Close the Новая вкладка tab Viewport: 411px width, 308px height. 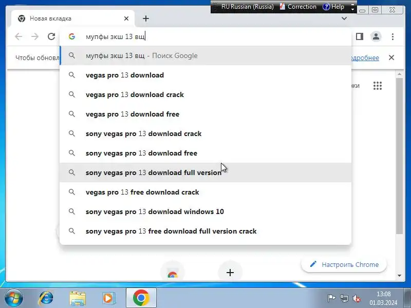coord(126,18)
